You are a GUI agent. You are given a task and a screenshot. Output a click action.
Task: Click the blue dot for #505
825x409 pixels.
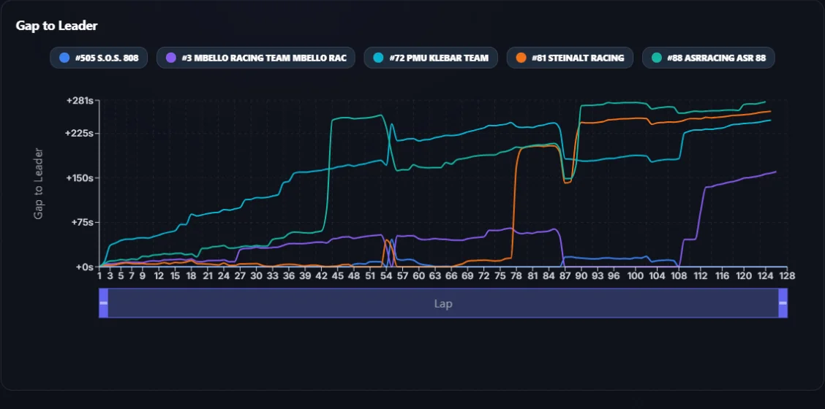coord(65,58)
